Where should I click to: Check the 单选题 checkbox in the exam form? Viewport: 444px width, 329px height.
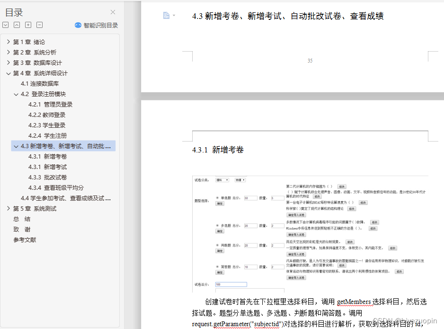216,197
